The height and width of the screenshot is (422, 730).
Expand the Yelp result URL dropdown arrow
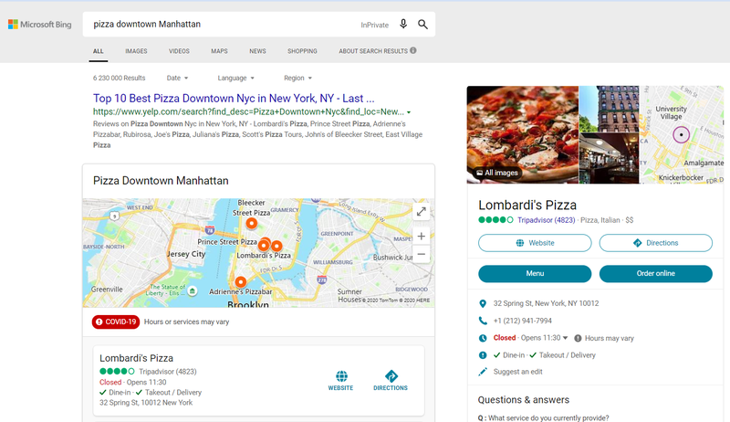pyautogui.click(x=409, y=112)
